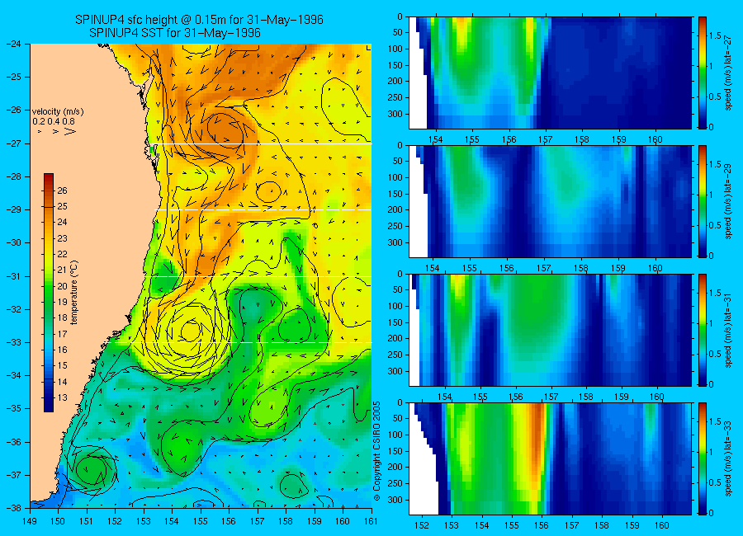Click the 0.5 tick on the lat=-29 speed bar
Screen dimensions: 743x536
[x=715, y=225]
